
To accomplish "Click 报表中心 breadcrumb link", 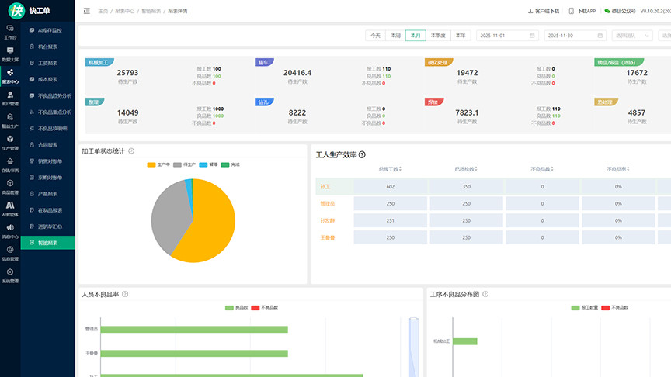I will coord(124,11).
